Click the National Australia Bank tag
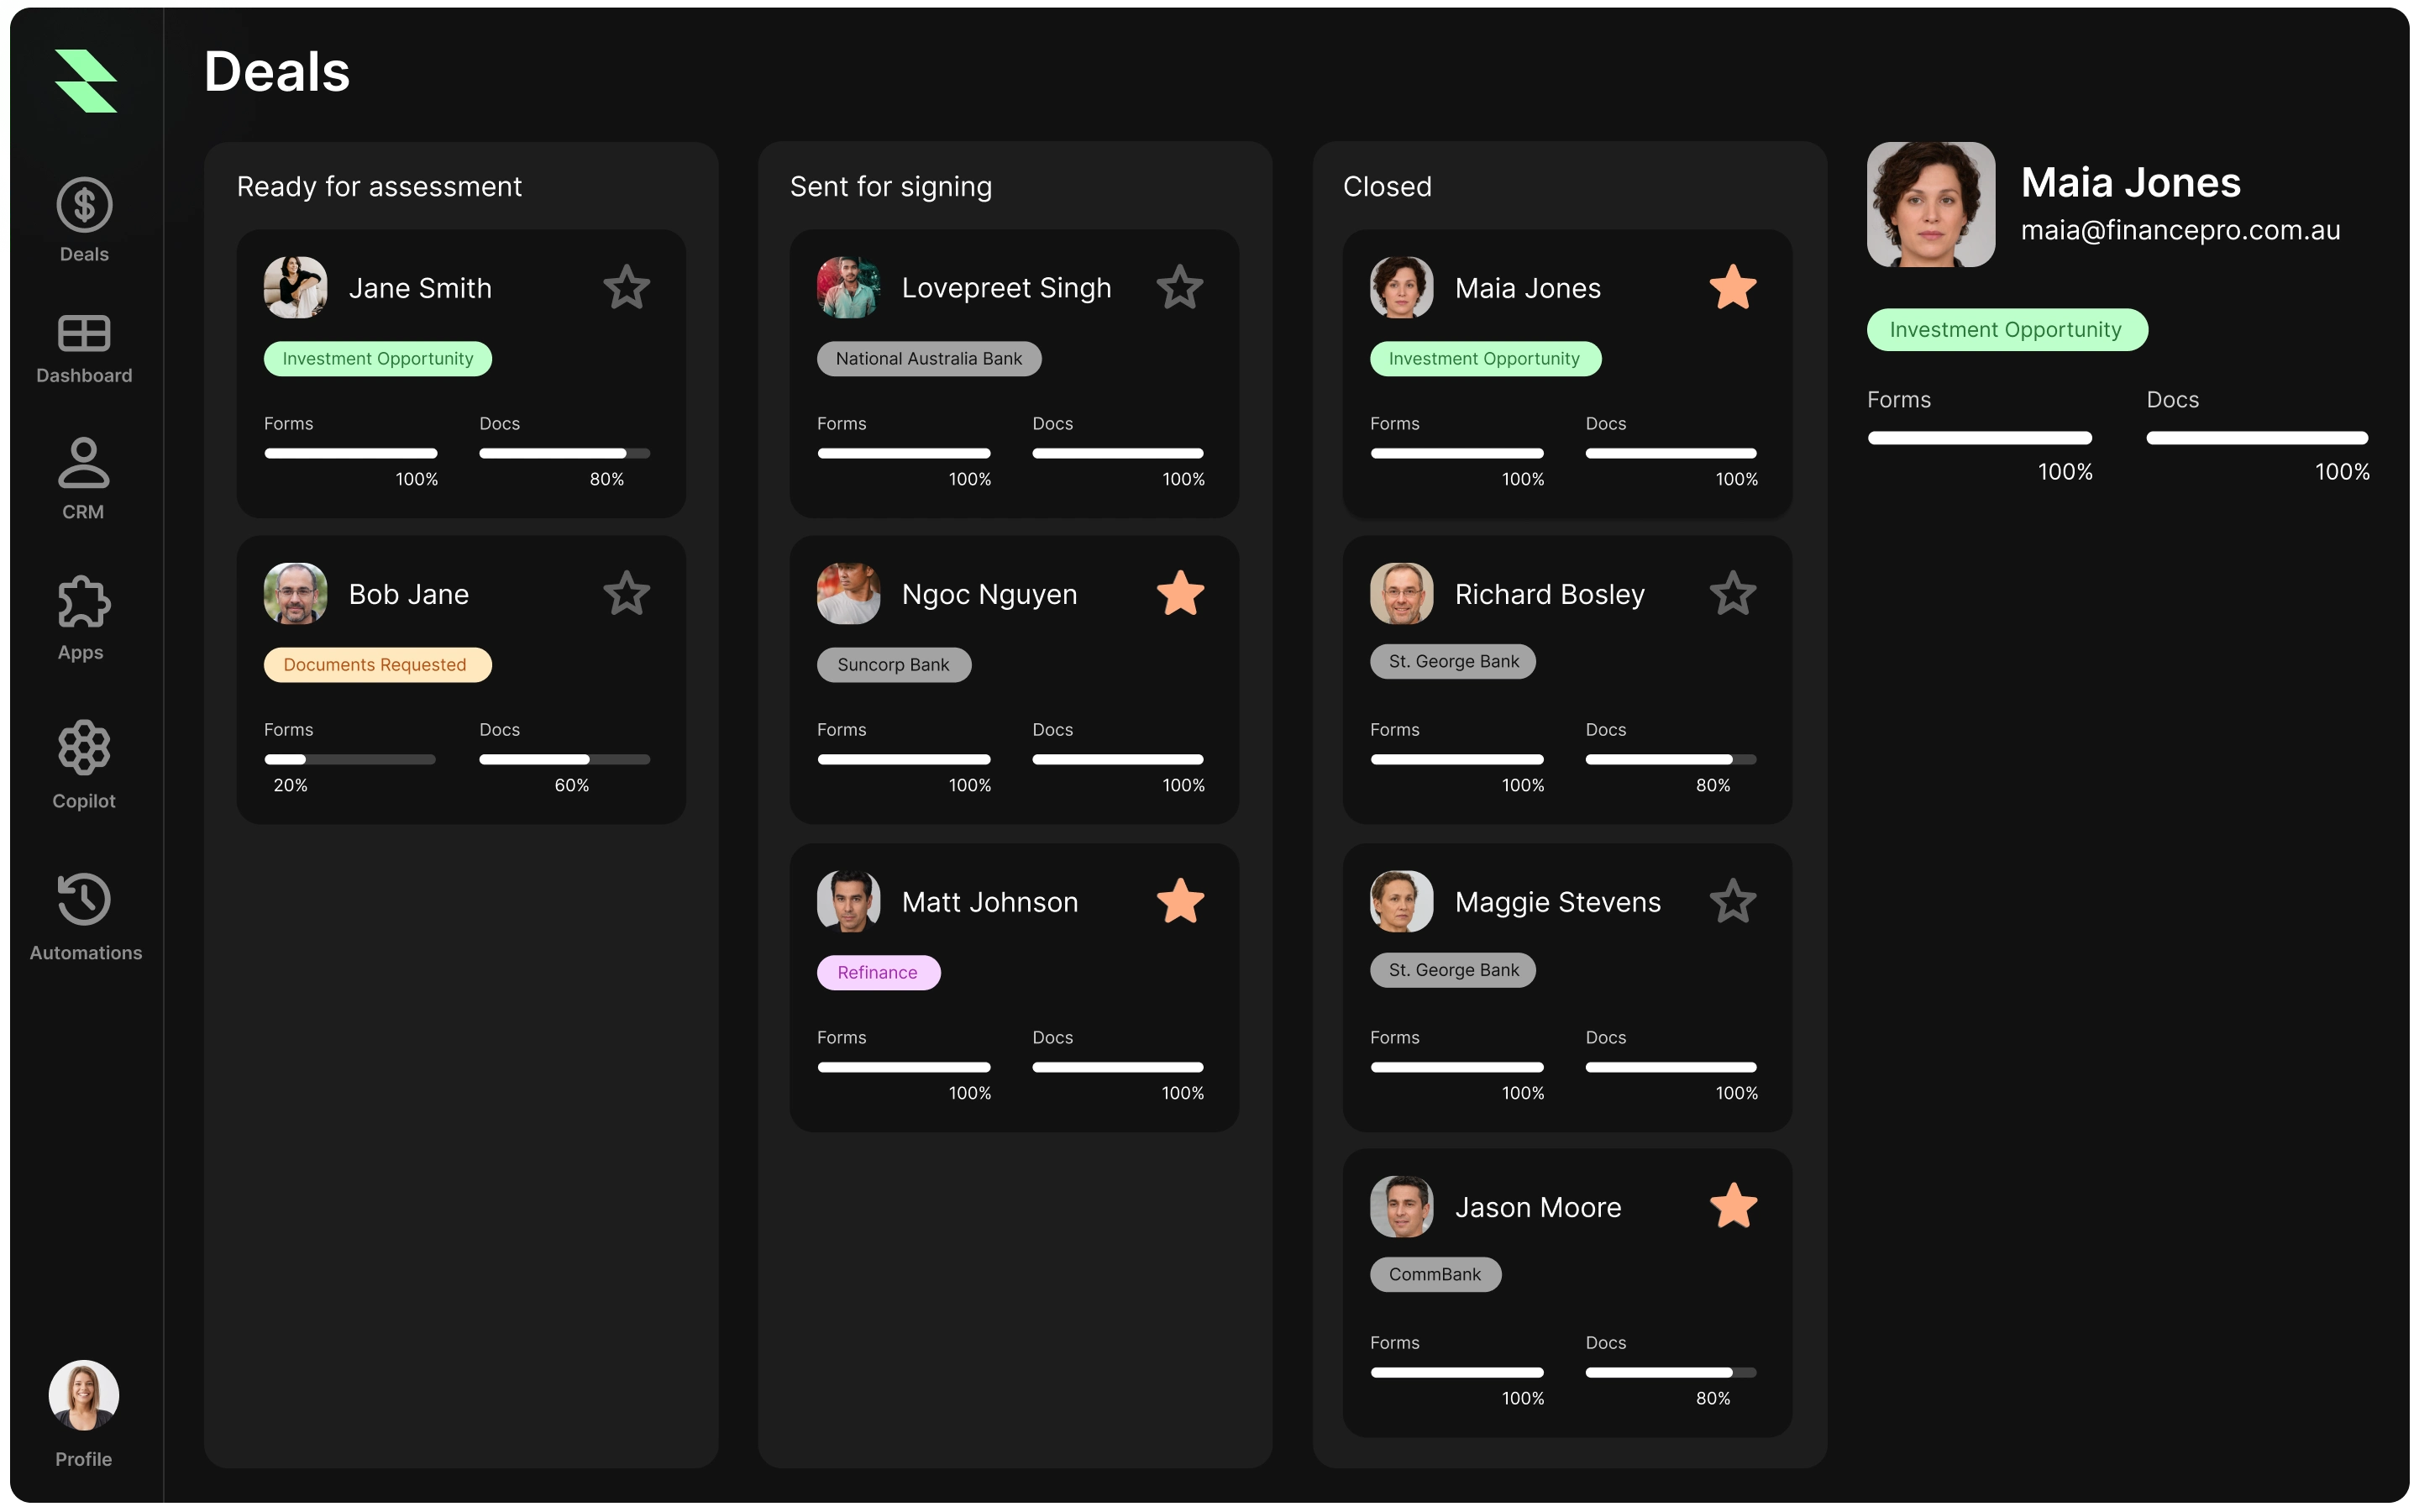This screenshot has width=2419, height=1512. pyautogui.click(x=929, y=359)
